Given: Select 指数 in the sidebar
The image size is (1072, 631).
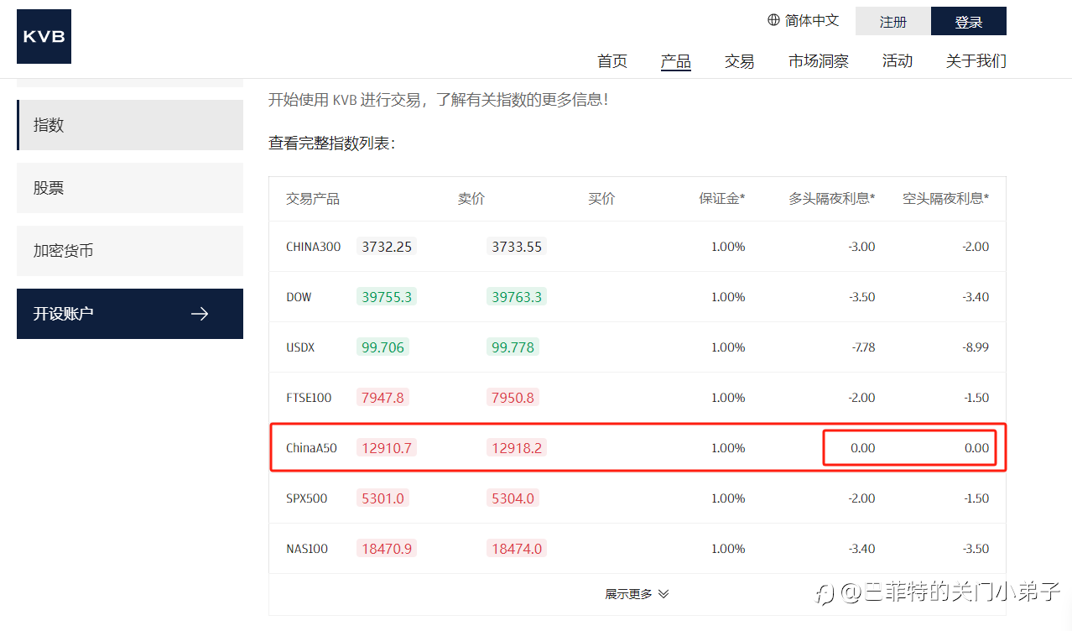Looking at the screenshot, I should [130, 125].
